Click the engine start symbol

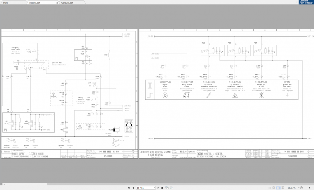(x=165, y=96)
